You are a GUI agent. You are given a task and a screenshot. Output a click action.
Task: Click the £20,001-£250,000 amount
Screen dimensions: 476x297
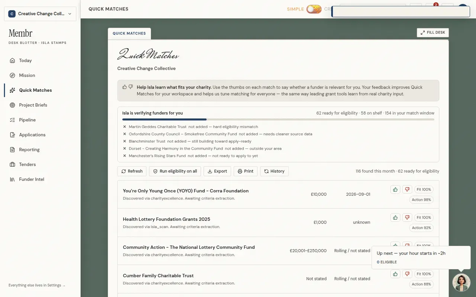tap(308, 251)
